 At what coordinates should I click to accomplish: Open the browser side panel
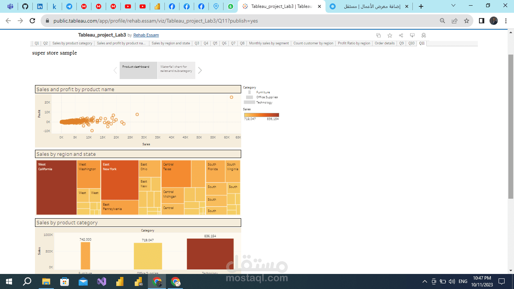[x=481, y=21]
